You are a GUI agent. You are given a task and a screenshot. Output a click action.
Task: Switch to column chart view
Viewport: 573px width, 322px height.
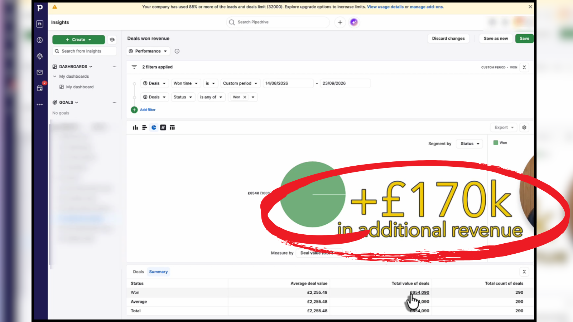coord(135,127)
